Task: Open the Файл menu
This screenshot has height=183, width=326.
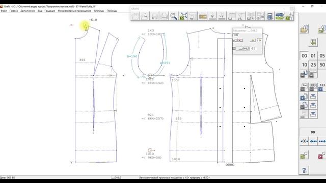Action: pos(4,11)
